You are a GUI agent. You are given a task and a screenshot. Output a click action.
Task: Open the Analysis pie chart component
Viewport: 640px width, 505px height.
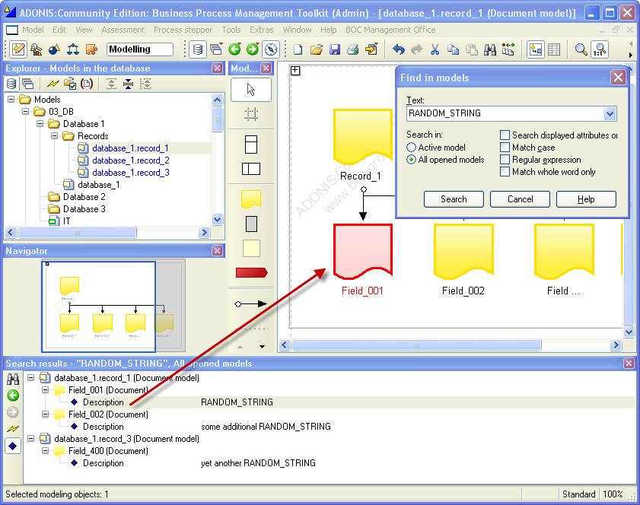[x=54, y=49]
